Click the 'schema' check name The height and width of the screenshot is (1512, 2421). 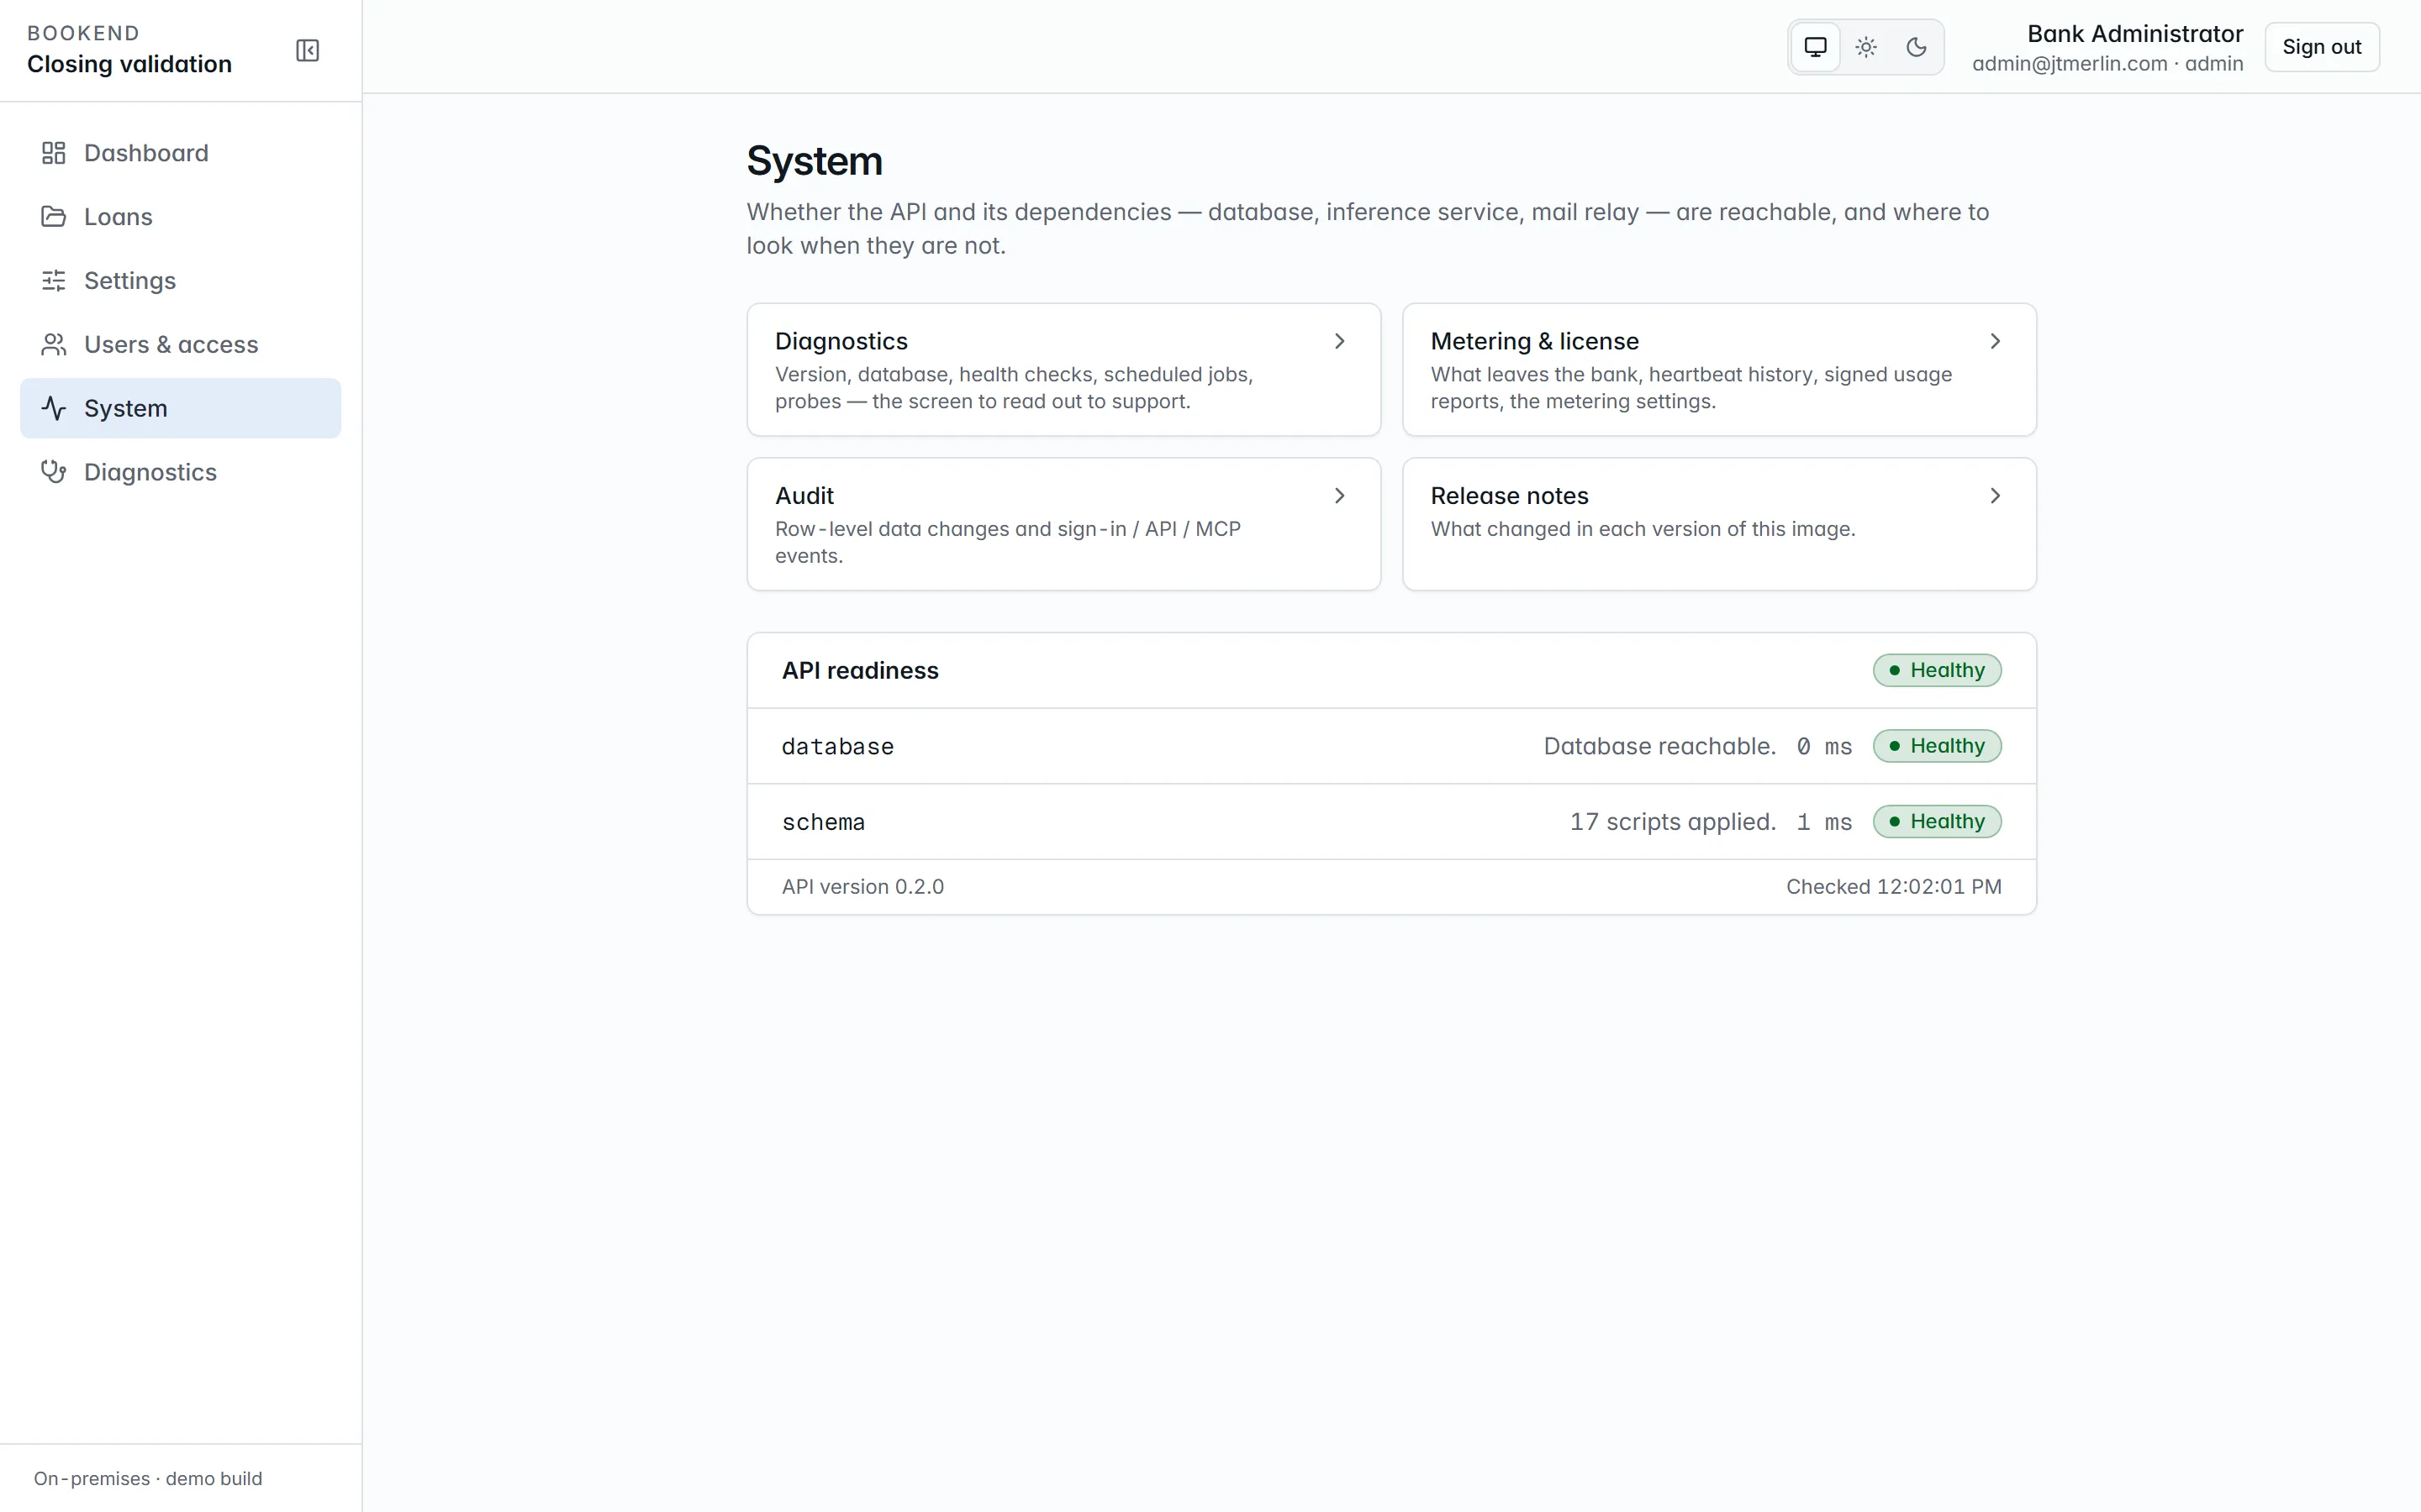point(823,822)
